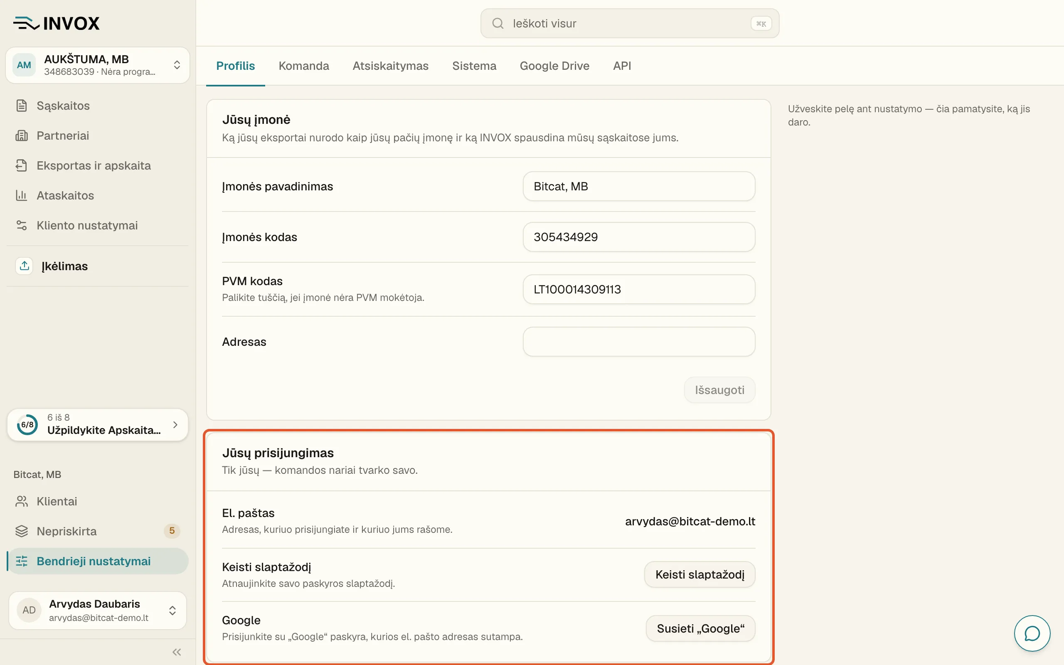Click the AM company avatar
Viewport: 1064px width, 665px height.
(24, 65)
